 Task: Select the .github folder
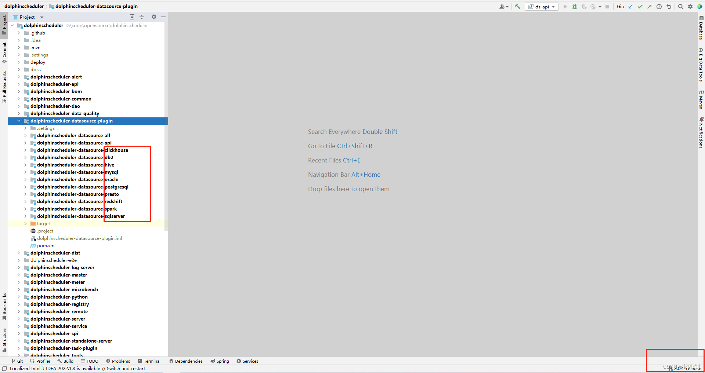(38, 33)
